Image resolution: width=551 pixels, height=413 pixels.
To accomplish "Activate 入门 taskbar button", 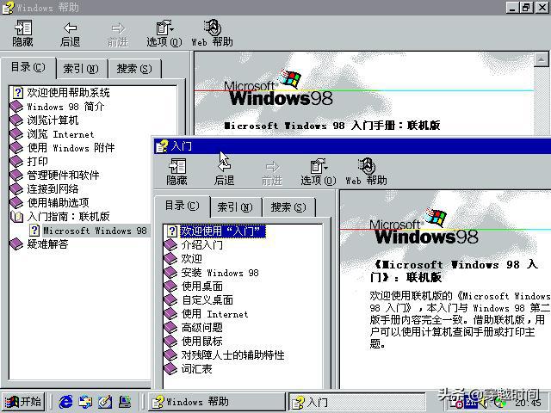I will 356,402.
